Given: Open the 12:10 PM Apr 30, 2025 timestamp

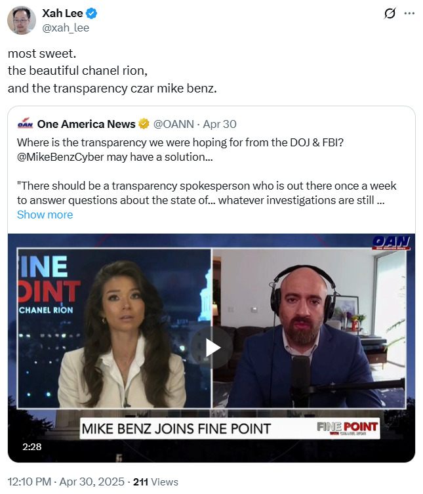Looking at the screenshot, I should (x=66, y=482).
